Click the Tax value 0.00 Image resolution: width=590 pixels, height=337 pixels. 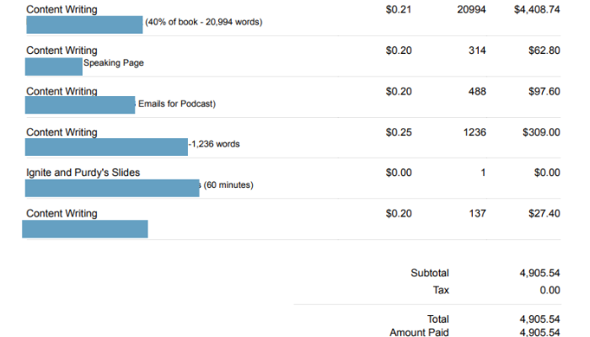pyautogui.click(x=550, y=291)
